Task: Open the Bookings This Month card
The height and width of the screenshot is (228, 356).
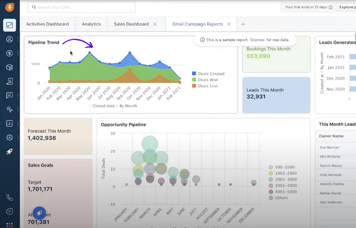Action: tap(276, 54)
